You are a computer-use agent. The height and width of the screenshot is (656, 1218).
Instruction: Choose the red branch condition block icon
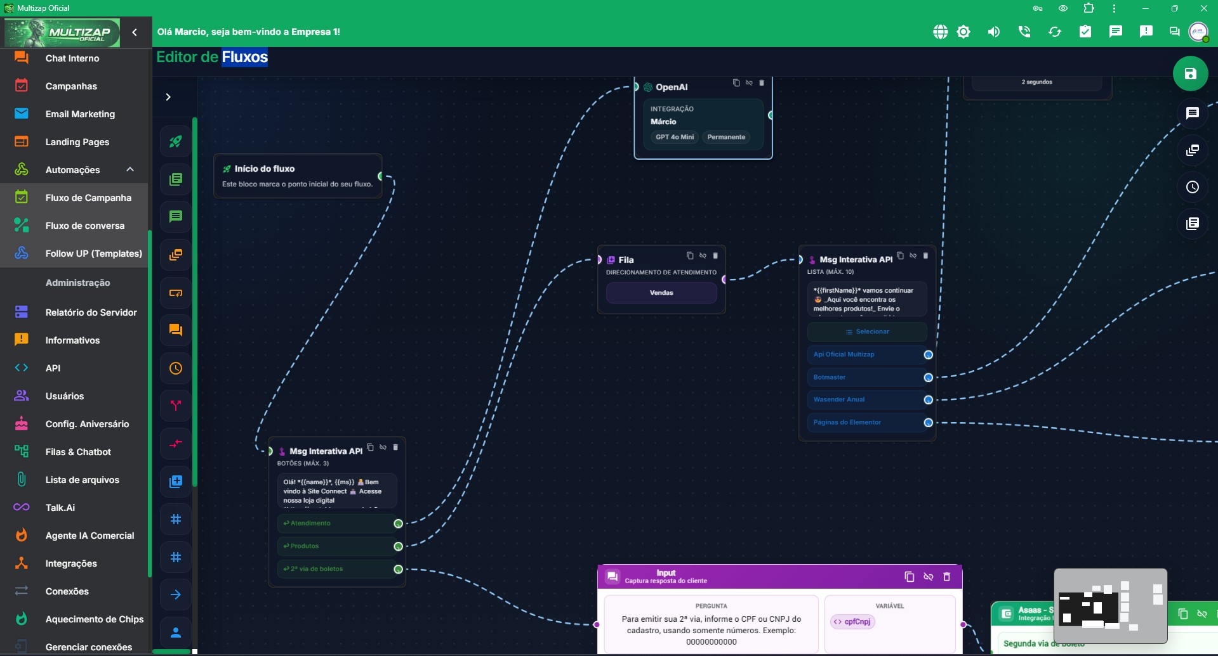tap(176, 406)
